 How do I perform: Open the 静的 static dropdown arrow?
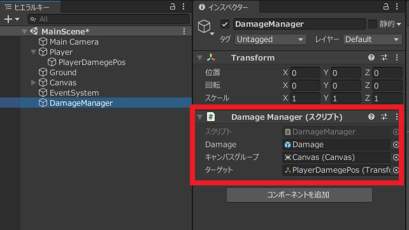pos(399,24)
